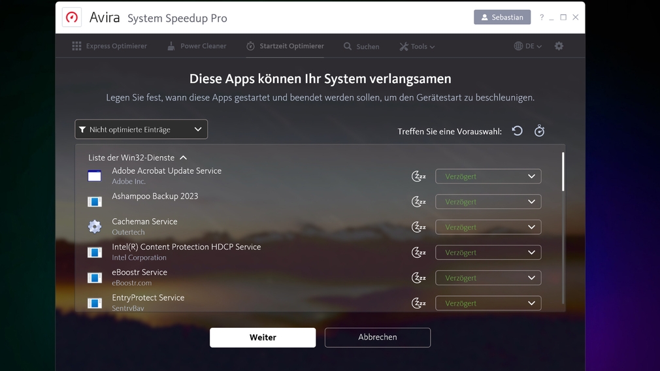Screen dimensions: 660x371
Task: Click the sleep icon for Intel HDCP Service
Action: [x=418, y=252]
